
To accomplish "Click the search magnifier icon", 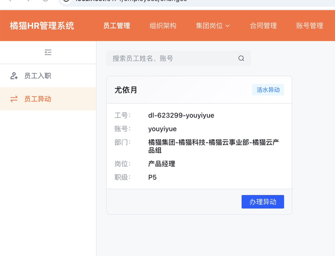I will tap(241, 58).
